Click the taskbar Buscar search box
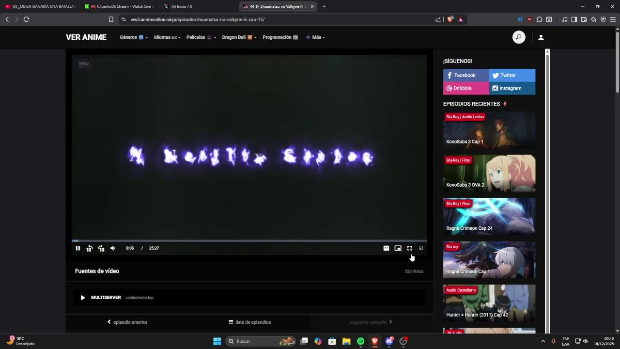The height and width of the screenshot is (349, 620). (x=261, y=341)
